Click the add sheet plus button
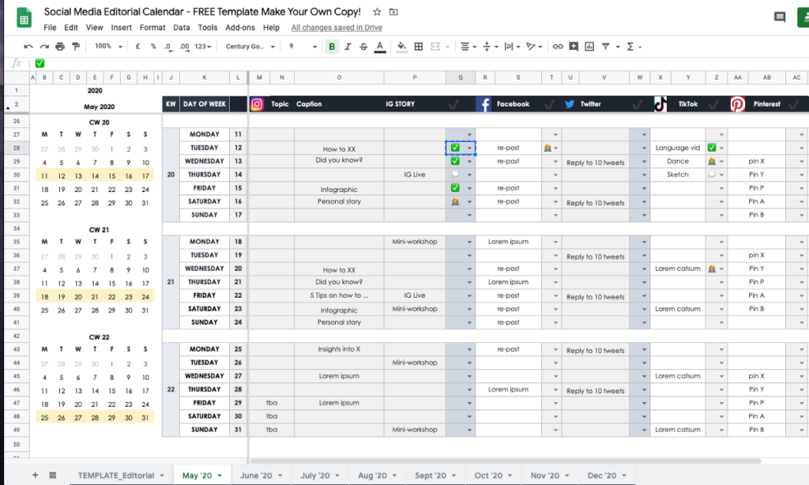This screenshot has width=809, height=485. coord(35,475)
